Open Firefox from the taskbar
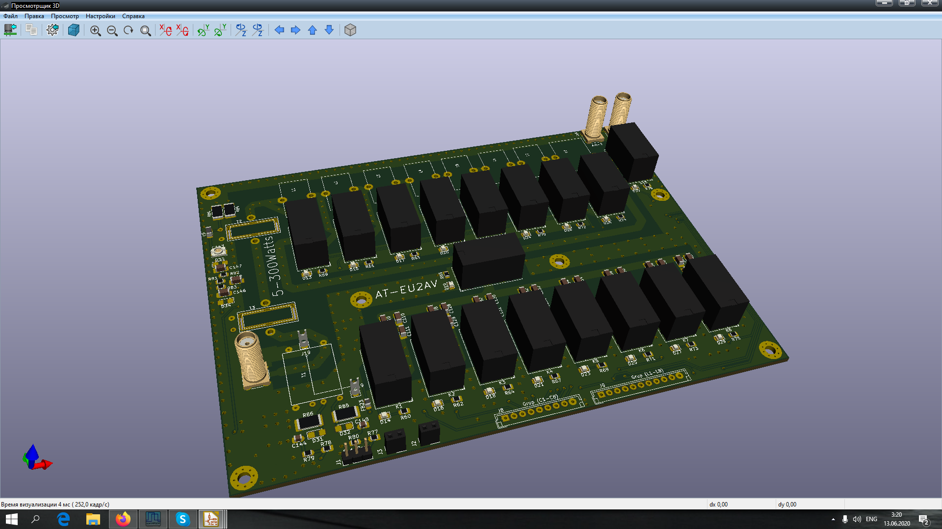This screenshot has height=529, width=942. click(123, 519)
